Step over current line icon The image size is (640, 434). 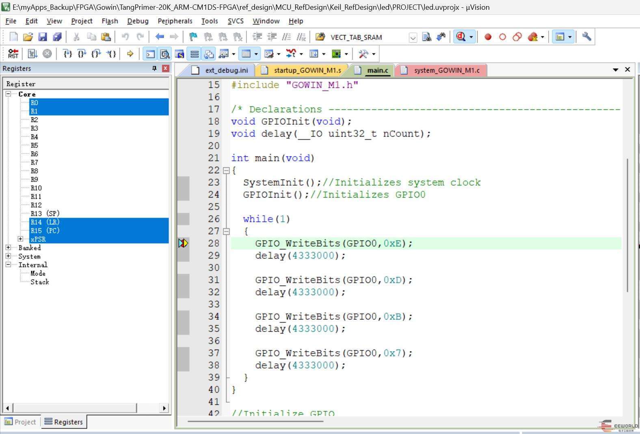click(82, 54)
